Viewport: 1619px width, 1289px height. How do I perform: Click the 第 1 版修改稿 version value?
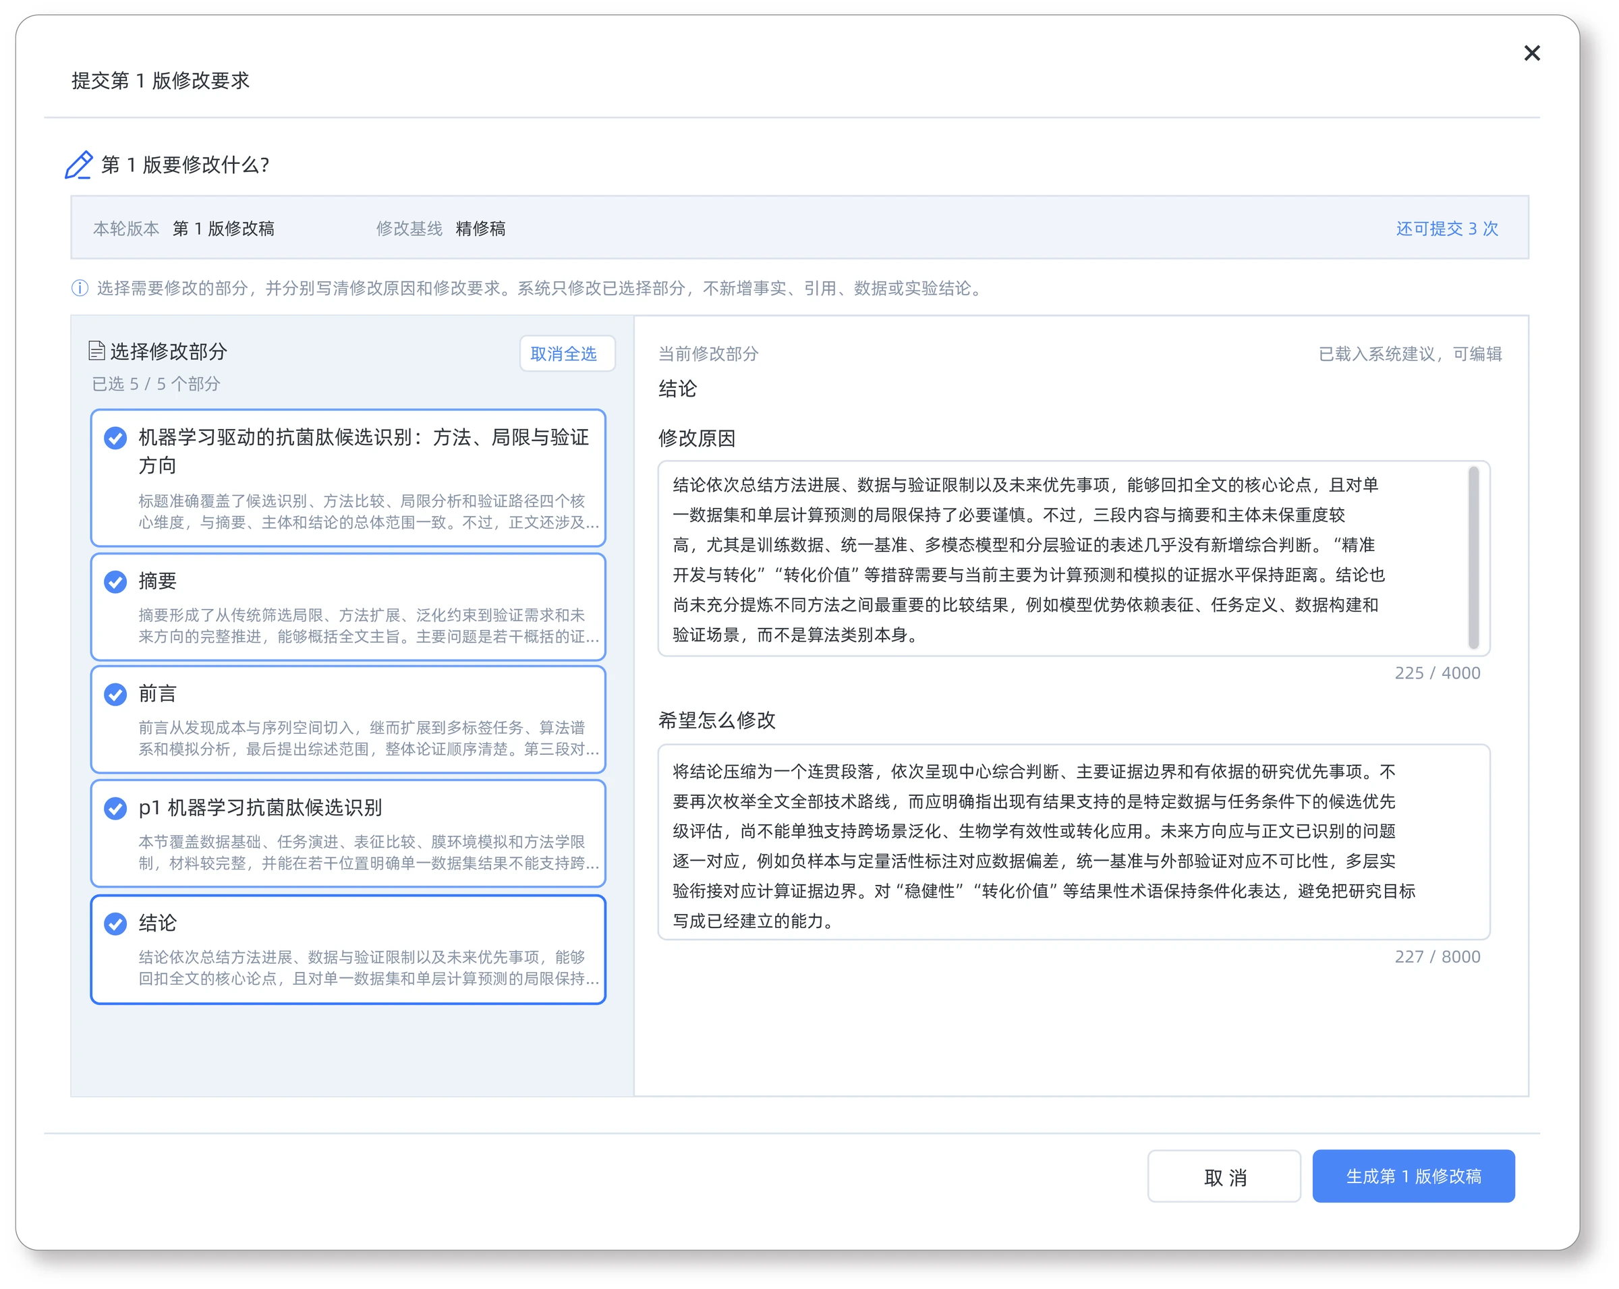(x=224, y=228)
